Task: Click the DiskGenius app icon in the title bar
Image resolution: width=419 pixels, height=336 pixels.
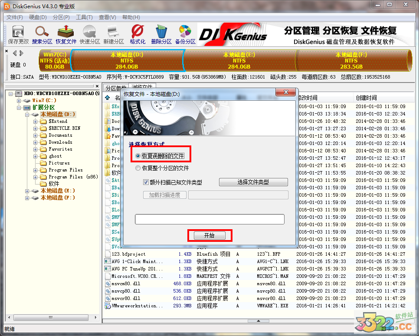Action: [x=7, y=6]
